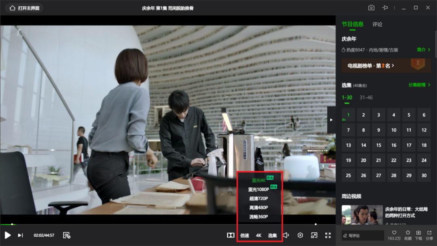The height and width of the screenshot is (246, 437).
Task: Enter fullscreen playback
Action: tap(329, 235)
